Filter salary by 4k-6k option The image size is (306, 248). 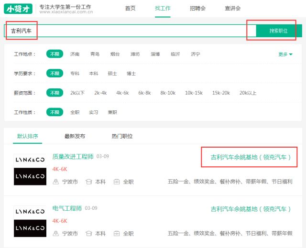coord(122,93)
